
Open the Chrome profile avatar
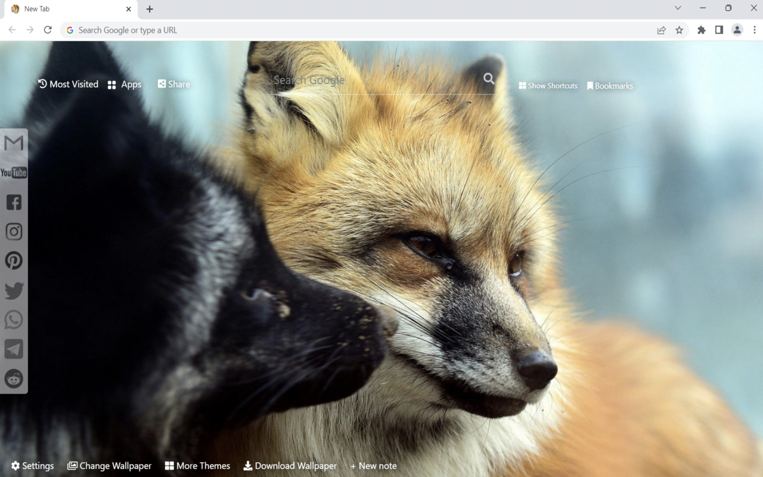(x=737, y=30)
